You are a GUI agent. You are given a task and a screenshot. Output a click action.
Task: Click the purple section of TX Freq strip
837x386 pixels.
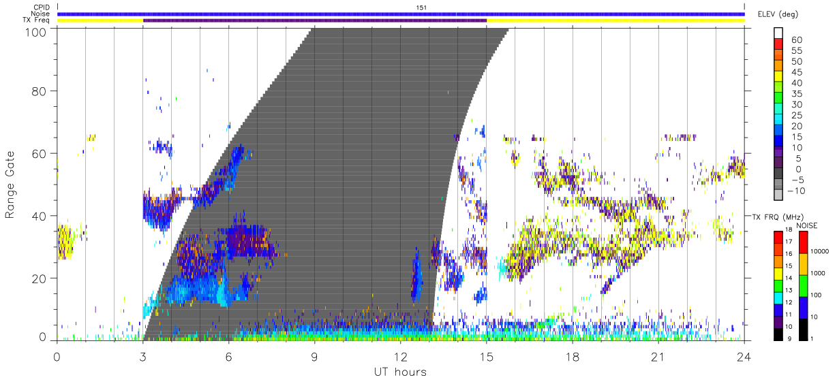coord(315,20)
